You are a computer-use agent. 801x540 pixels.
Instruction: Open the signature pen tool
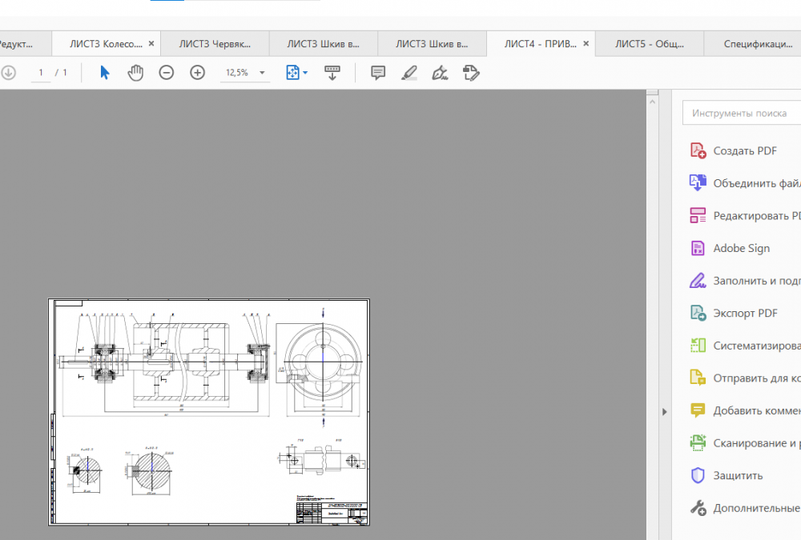pyautogui.click(x=440, y=73)
